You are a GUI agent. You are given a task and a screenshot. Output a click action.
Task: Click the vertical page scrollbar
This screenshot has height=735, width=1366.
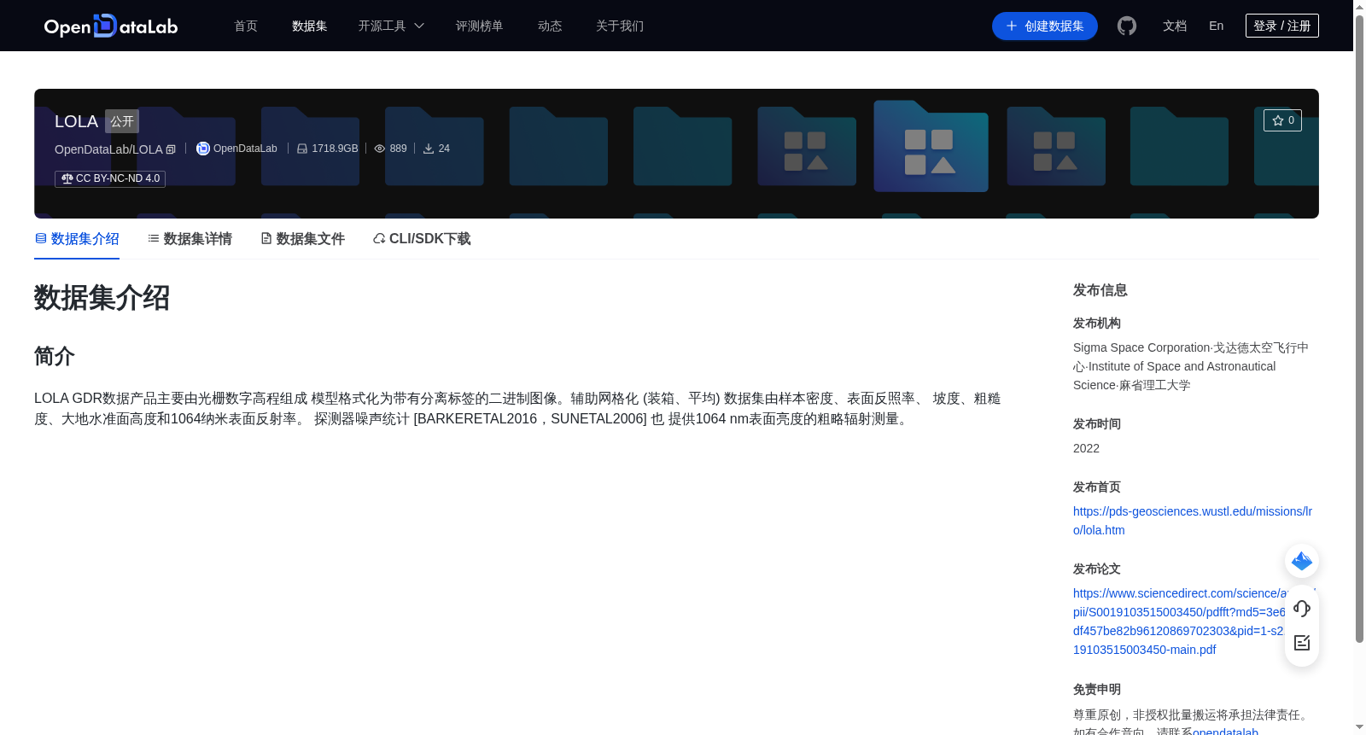click(x=1359, y=329)
